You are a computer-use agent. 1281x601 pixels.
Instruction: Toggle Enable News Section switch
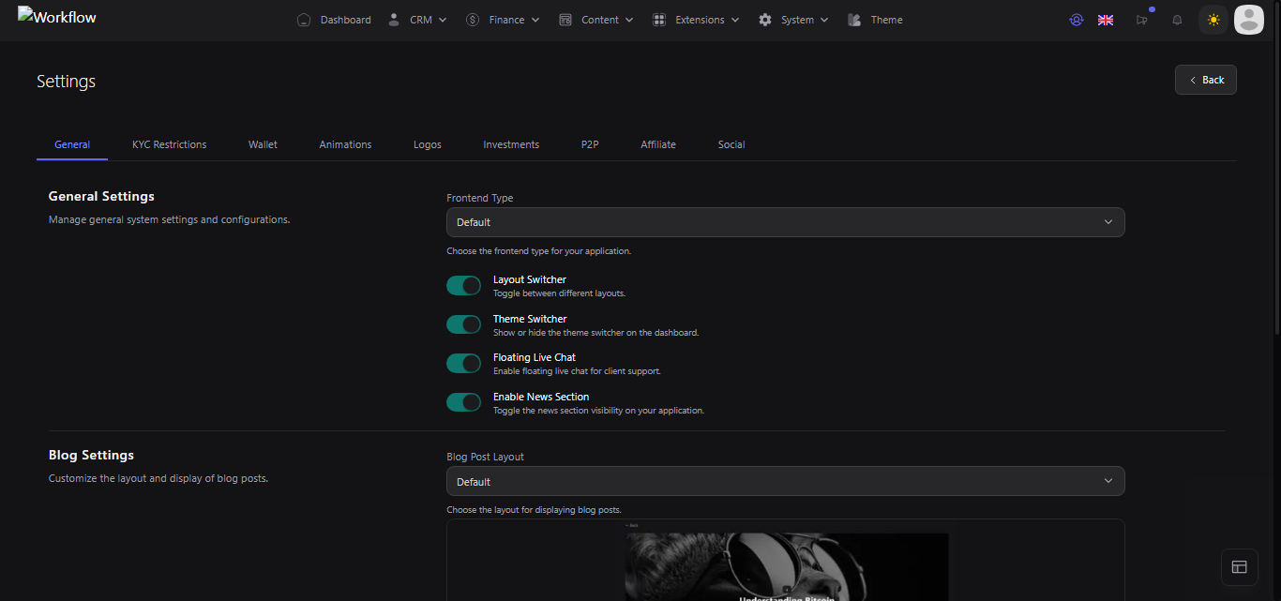tap(463, 402)
